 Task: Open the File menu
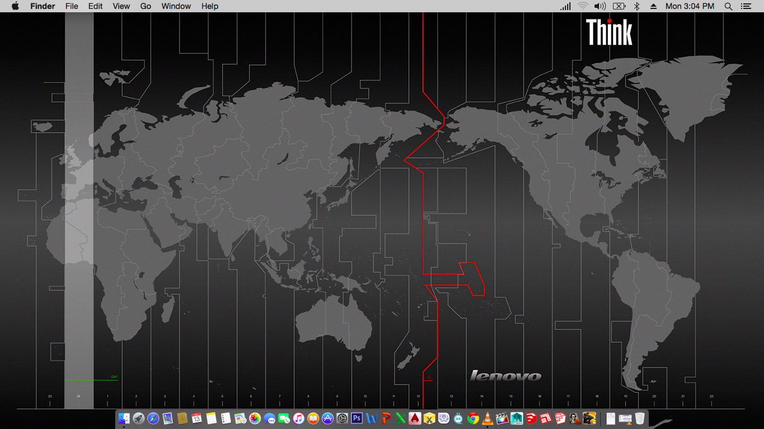pos(72,6)
